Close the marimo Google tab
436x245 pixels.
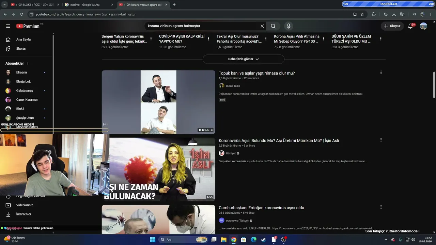tap(112, 4)
